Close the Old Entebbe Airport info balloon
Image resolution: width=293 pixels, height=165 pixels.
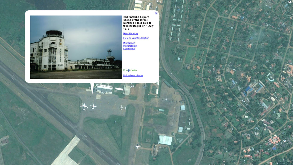click(x=156, y=13)
